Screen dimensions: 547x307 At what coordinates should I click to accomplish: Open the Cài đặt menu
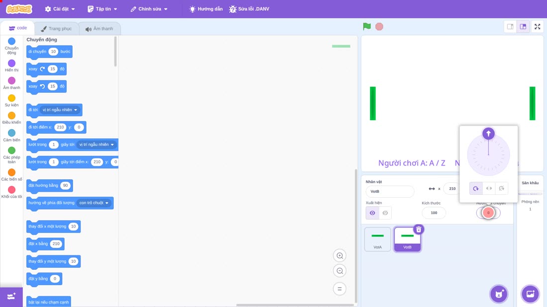tap(60, 9)
